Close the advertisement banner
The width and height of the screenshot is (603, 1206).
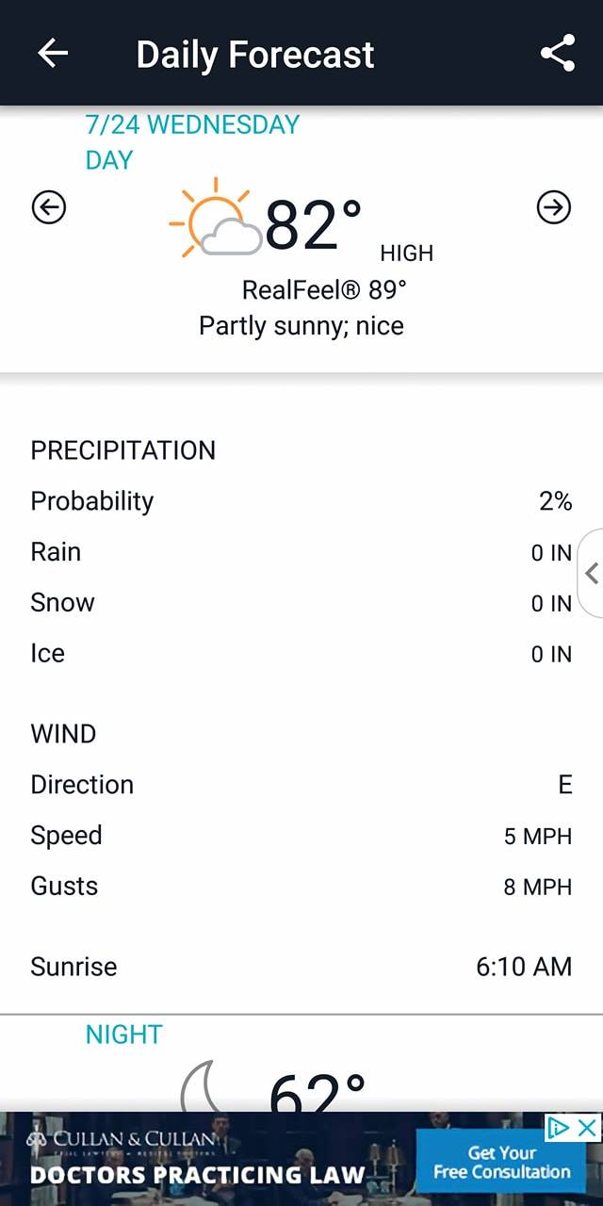coord(587,1127)
